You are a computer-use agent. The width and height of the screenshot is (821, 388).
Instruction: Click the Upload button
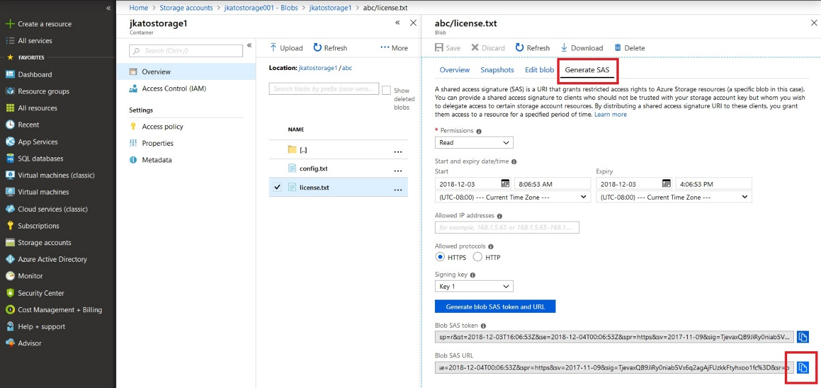tap(286, 48)
